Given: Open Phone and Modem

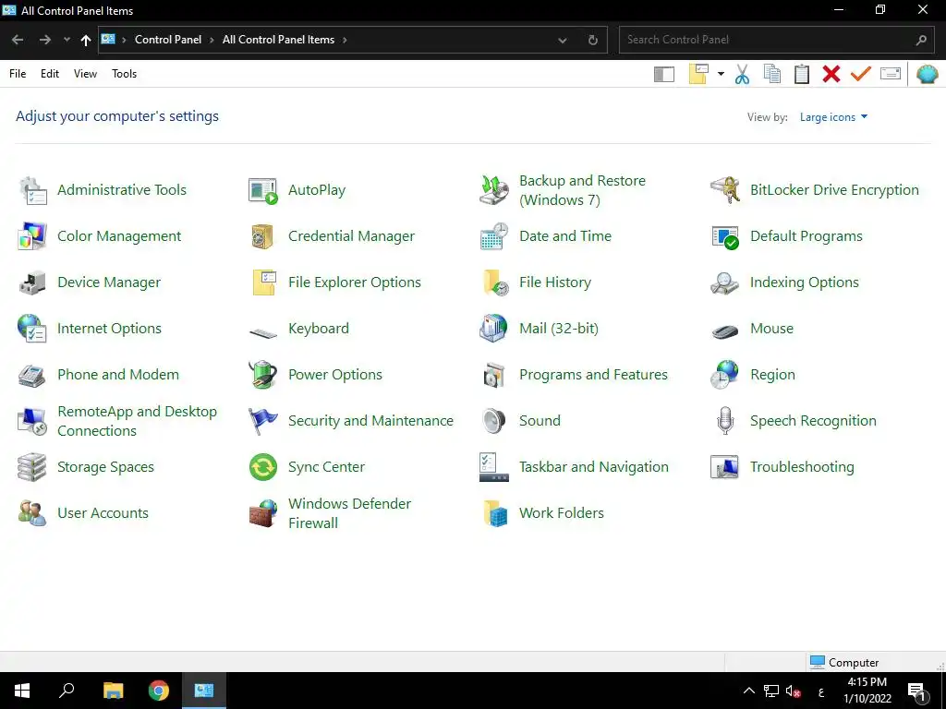Looking at the screenshot, I should tap(98, 375).
